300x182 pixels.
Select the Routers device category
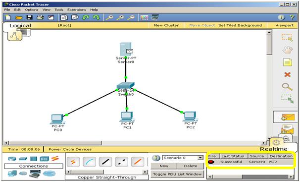click(12, 159)
